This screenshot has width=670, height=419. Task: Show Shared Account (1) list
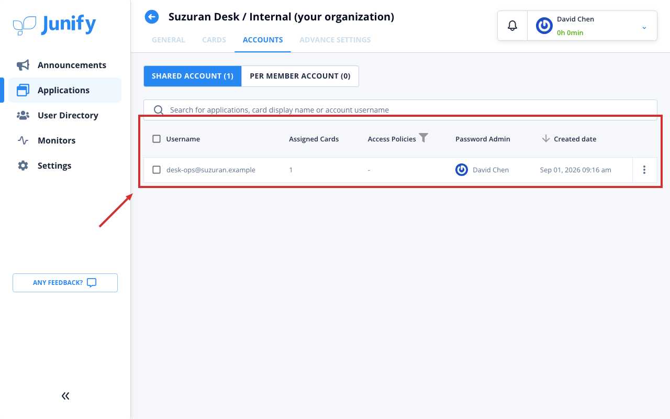pyautogui.click(x=193, y=76)
